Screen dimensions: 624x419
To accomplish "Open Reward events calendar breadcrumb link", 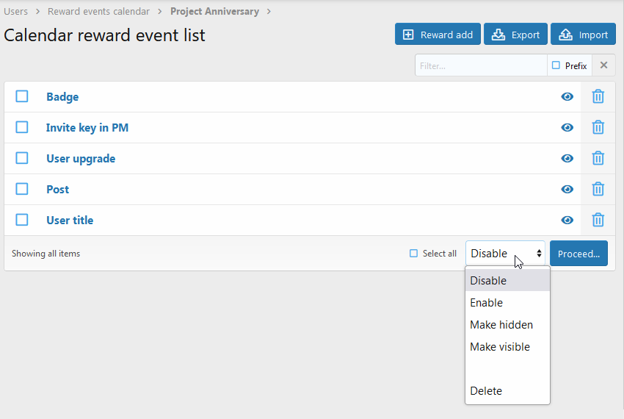I will pyautogui.click(x=98, y=11).
